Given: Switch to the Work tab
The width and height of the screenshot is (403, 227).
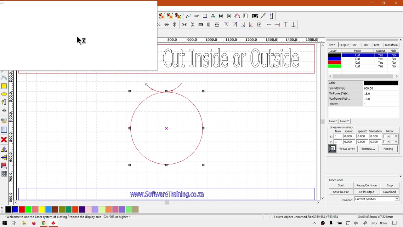Looking at the screenshot, I should [x=332, y=45].
